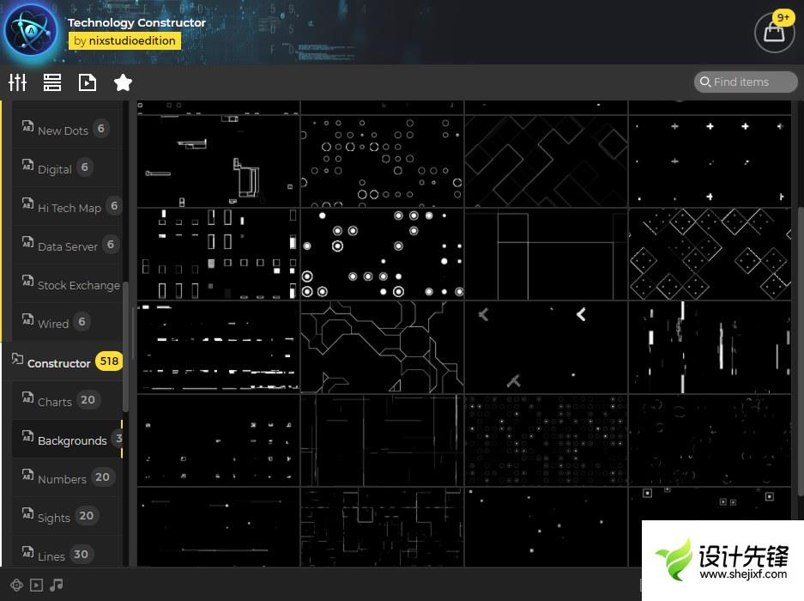The height and width of the screenshot is (601, 804).
Task: Pick the diamond dice pattern thumbnail
Action: [x=710, y=253]
